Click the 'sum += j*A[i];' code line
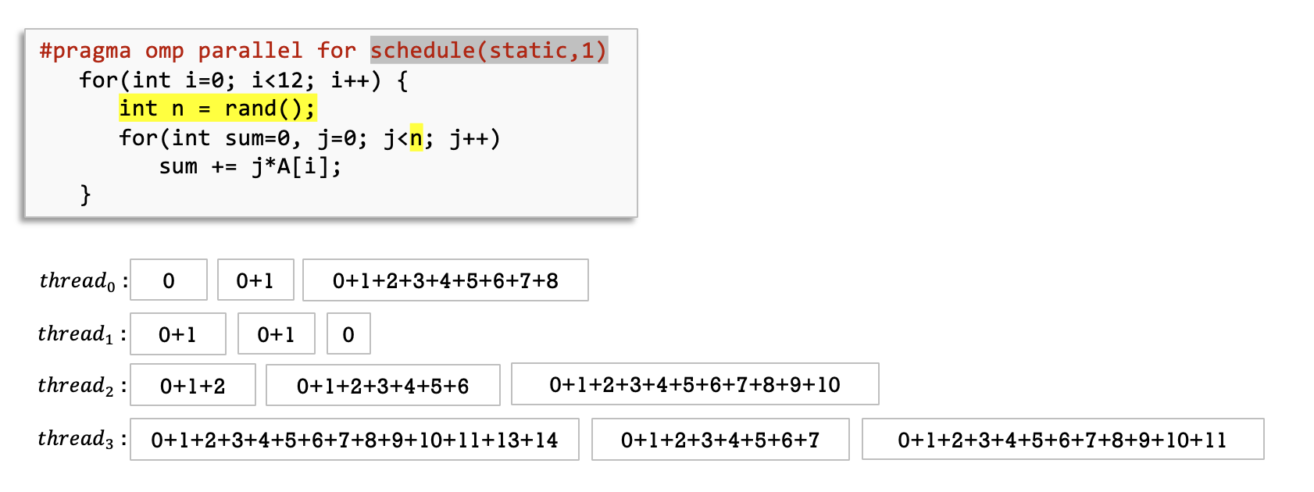Image resolution: width=1314 pixels, height=492 pixels. click(x=250, y=166)
